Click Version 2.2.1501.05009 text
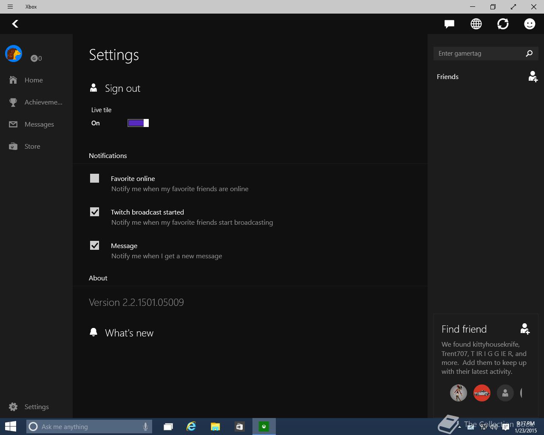This screenshot has height=435, width=544. pos(136,302)
